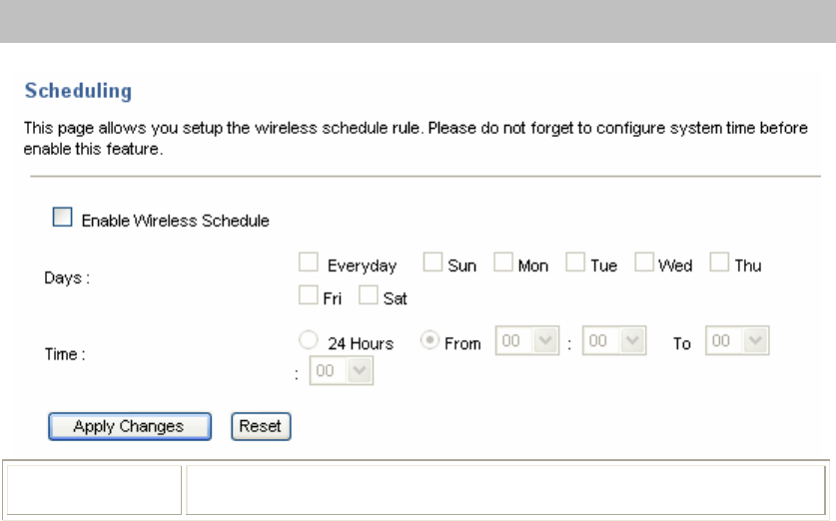Click the Apply Changes button
The image size is (836, 521).
click(130, 426)
